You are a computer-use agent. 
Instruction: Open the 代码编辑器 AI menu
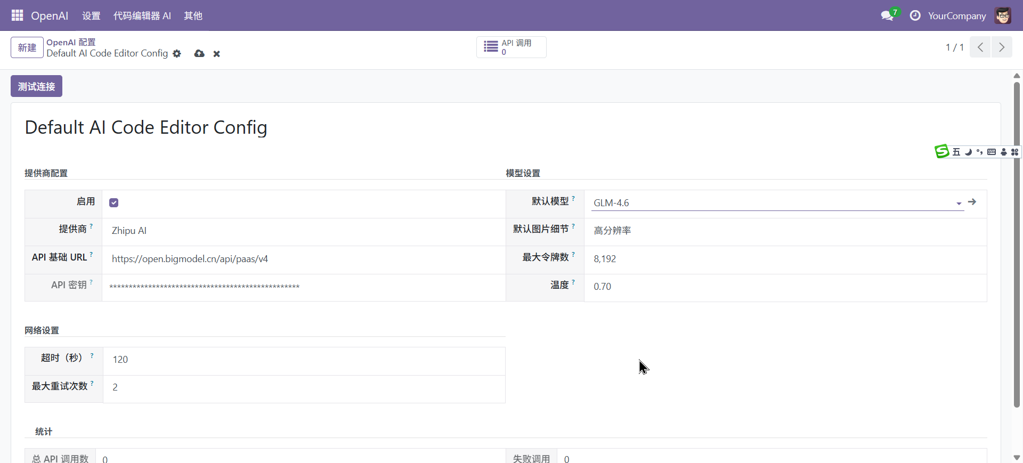tap(142, 16)
